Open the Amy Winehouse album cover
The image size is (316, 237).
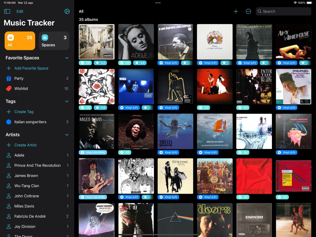[x=294, y=42]
